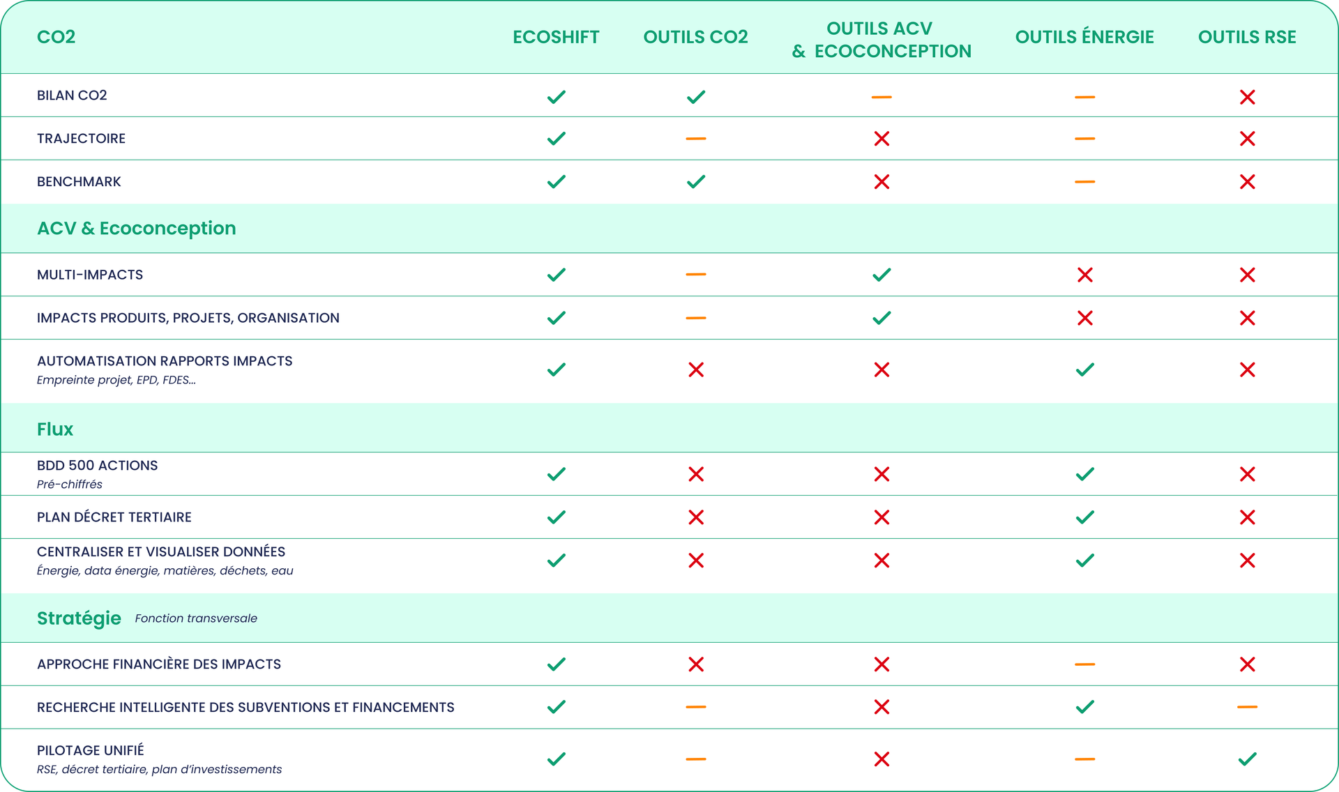Click the Ecoshift checkmark for Bilan CO2
This screenshot has height=792, width=1339.
(556, 97)
